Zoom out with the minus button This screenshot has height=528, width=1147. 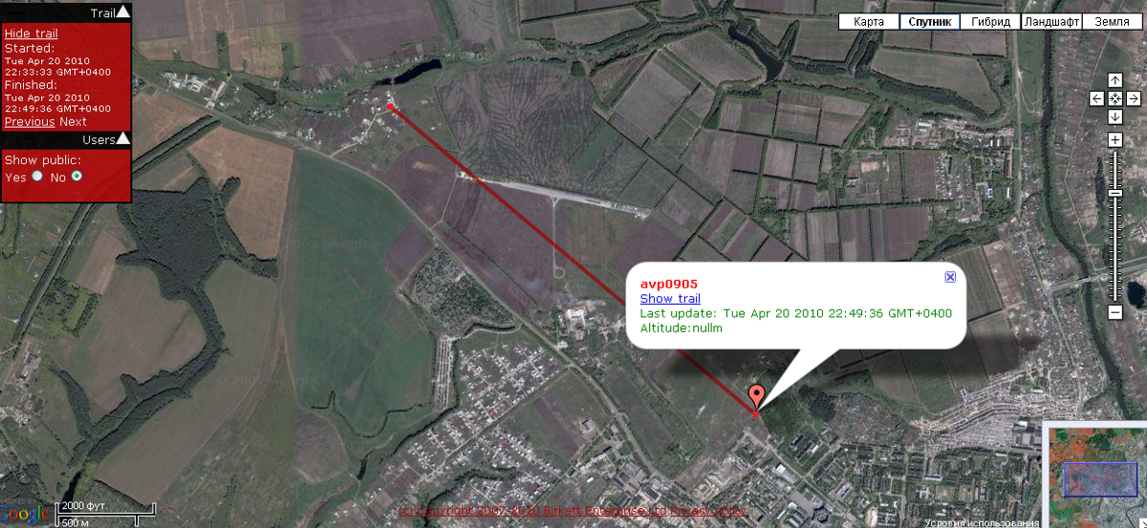(1115, 312)
